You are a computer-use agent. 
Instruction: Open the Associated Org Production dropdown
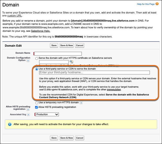click(x=47, y=114)
